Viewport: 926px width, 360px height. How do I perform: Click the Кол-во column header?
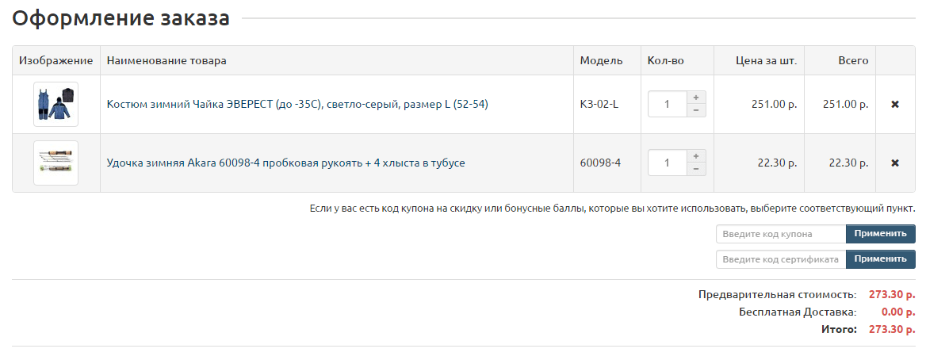(x=666, y=61)
